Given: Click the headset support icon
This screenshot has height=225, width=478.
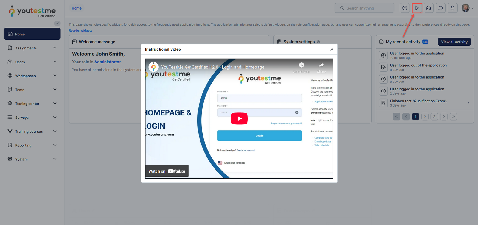Looking at the screenshot, I should (428, 8).
